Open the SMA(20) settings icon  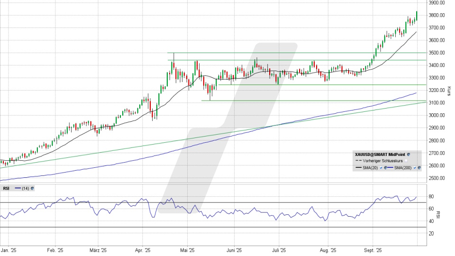pyautogui.click(x=385, y=168)
